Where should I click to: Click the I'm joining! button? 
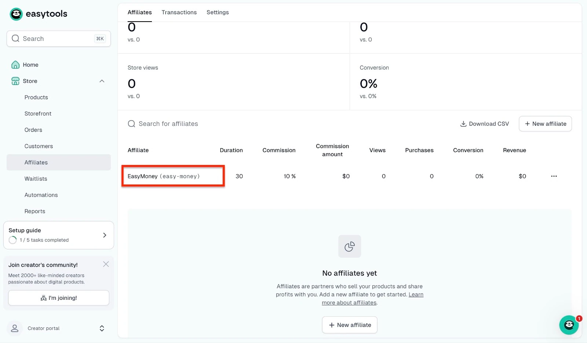tap(59, 298)
